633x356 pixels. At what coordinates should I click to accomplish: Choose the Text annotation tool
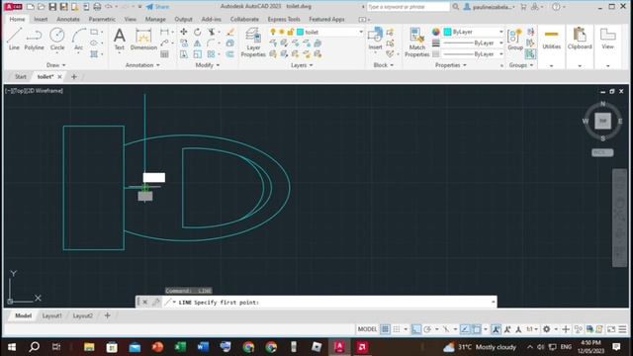pyautogui.click(x=119, y=39)
